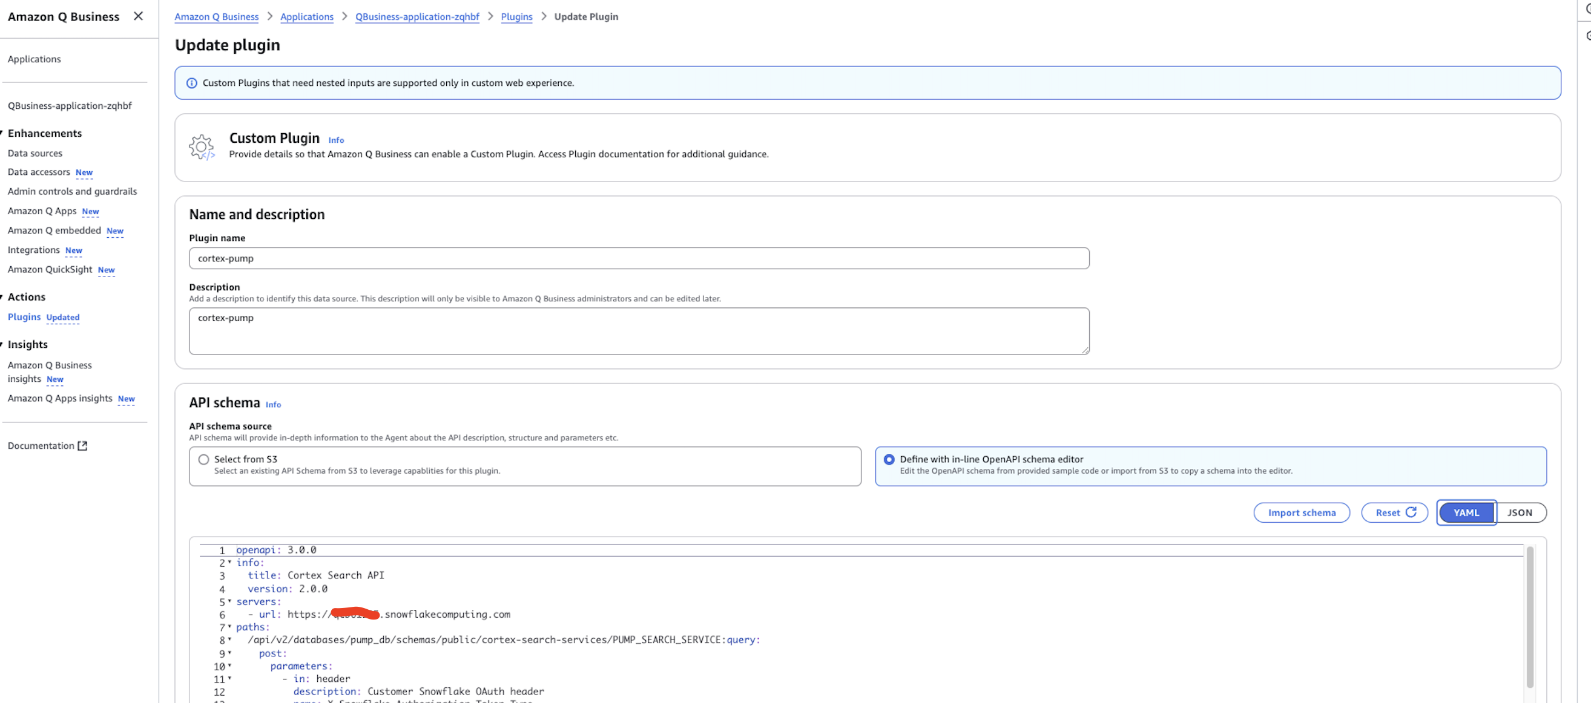This screenshot has width=1591, height=703.
Task: Fold the 'paths' block in code editor
Action: 230,626
